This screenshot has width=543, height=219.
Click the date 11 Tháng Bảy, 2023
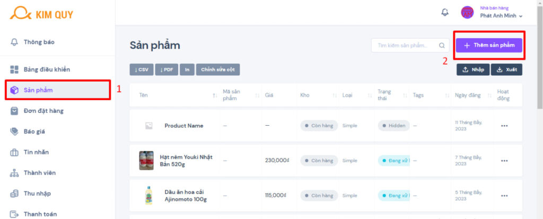468,126
